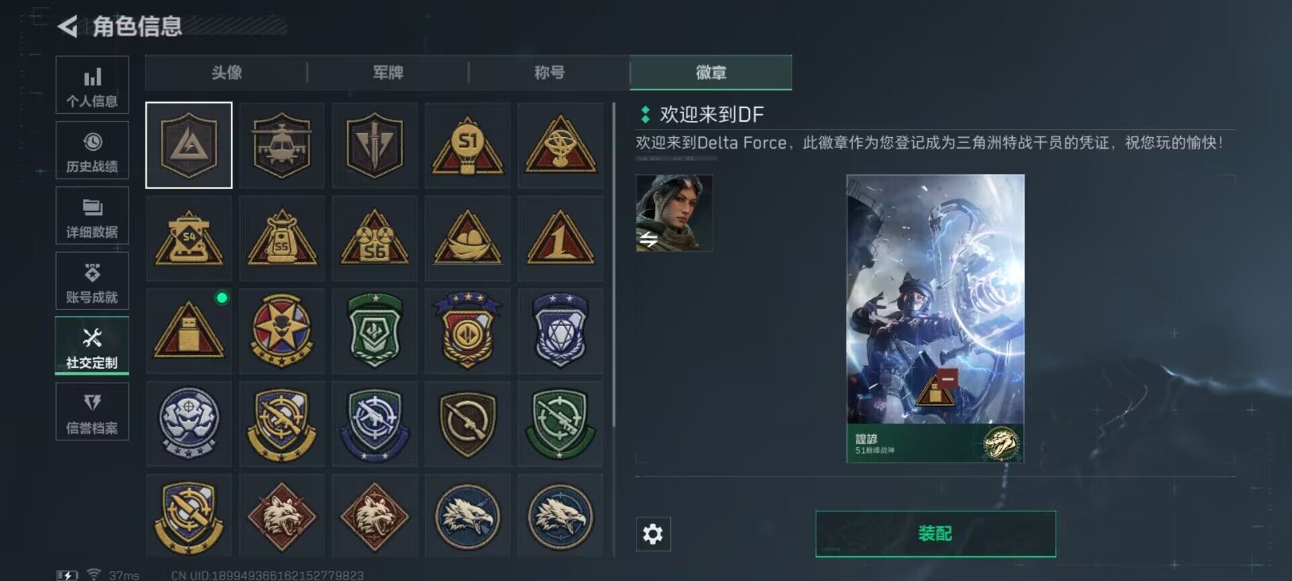Open 个人信息 in the sidebar
Screen dimensions: 1292x581
click(92, 85)
